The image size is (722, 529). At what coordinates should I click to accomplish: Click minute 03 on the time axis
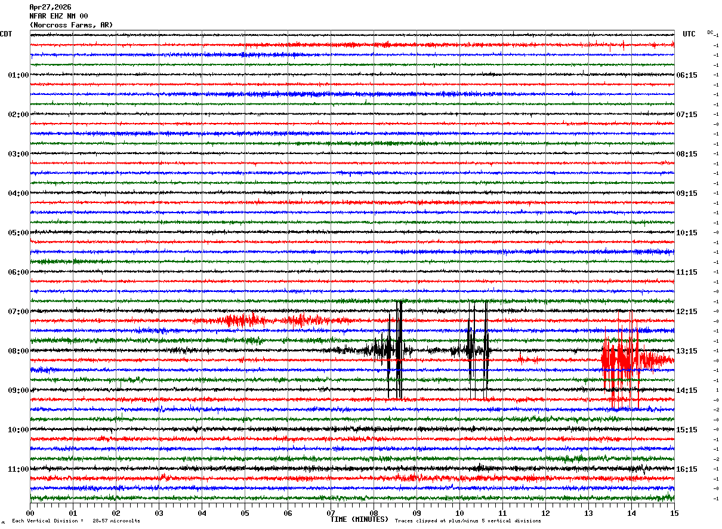point(159,513)
